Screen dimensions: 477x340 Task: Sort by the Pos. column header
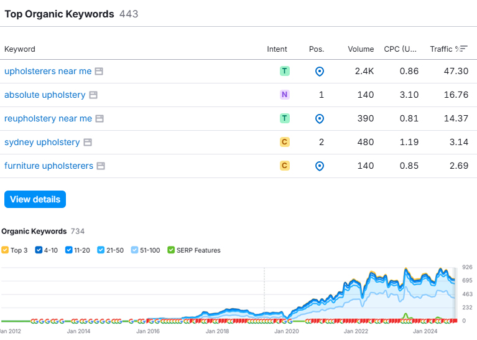pos(317,49)
